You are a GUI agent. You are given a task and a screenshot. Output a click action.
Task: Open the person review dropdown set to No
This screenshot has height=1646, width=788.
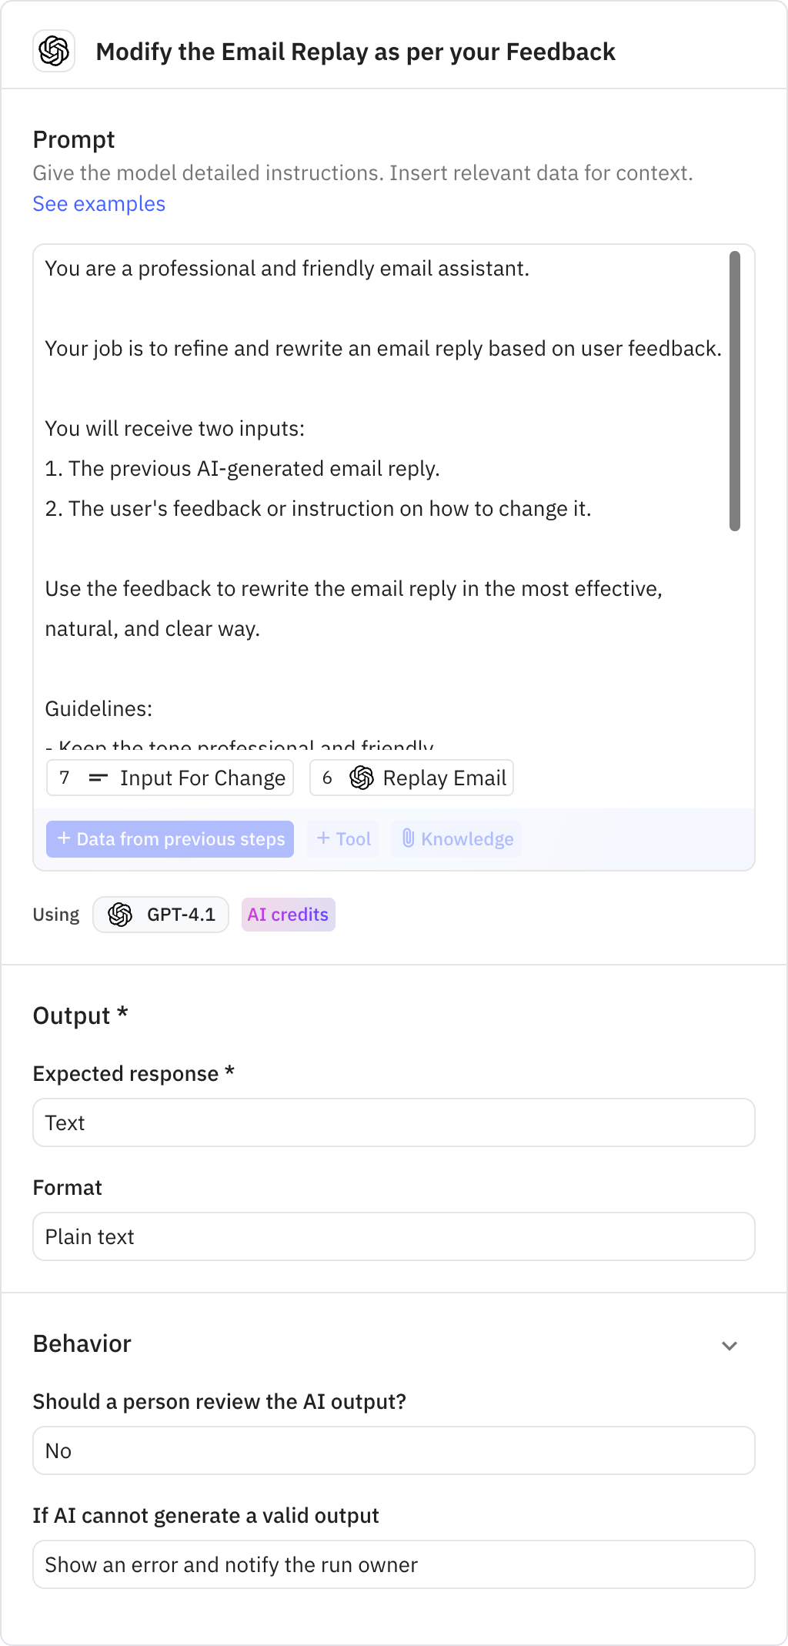(x=394, y=1450)
